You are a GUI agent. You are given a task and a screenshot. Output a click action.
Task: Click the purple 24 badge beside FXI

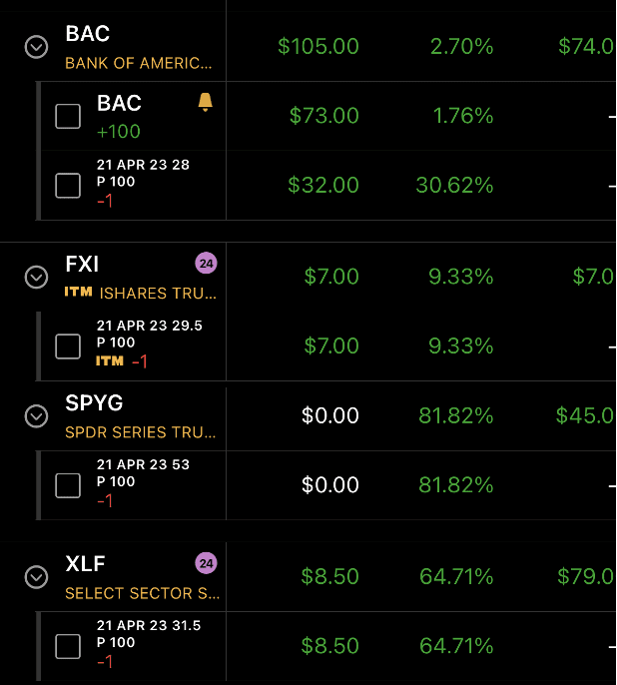coord(206,264)
